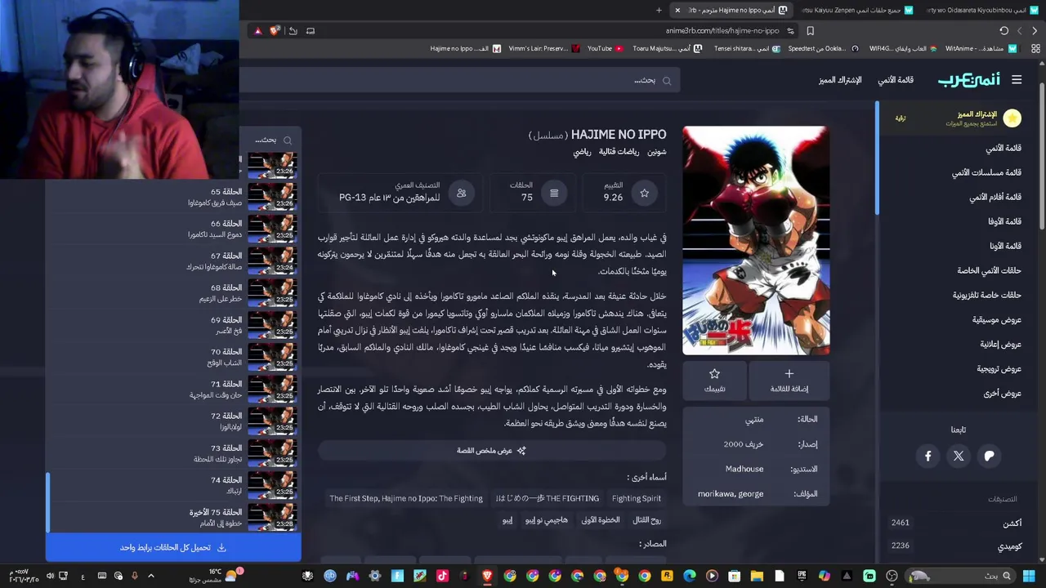This screenshot has width=1046, height=588.
Task: Open episode 66 in the episode list
Action: pos(173,229)
